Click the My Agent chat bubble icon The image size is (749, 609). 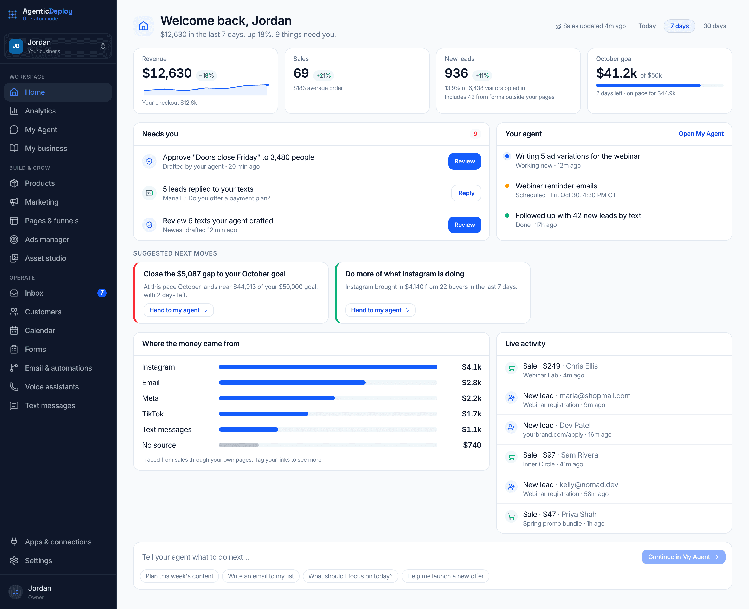pos(14,129)
